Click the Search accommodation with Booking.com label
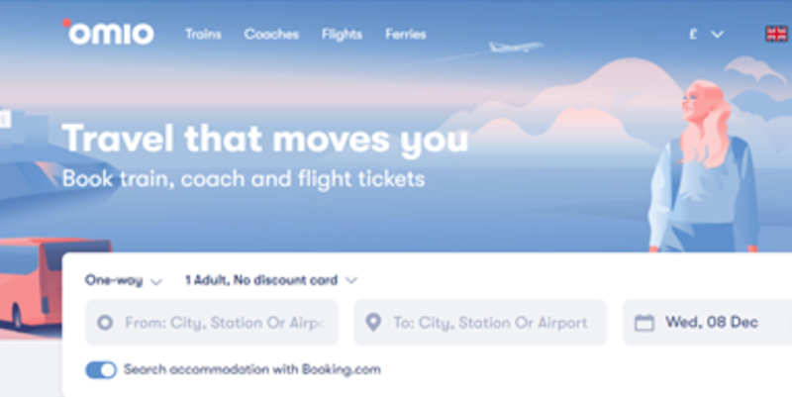Viewport: 792px width, 397px height. pyautogui.click(x=252, y=369)
